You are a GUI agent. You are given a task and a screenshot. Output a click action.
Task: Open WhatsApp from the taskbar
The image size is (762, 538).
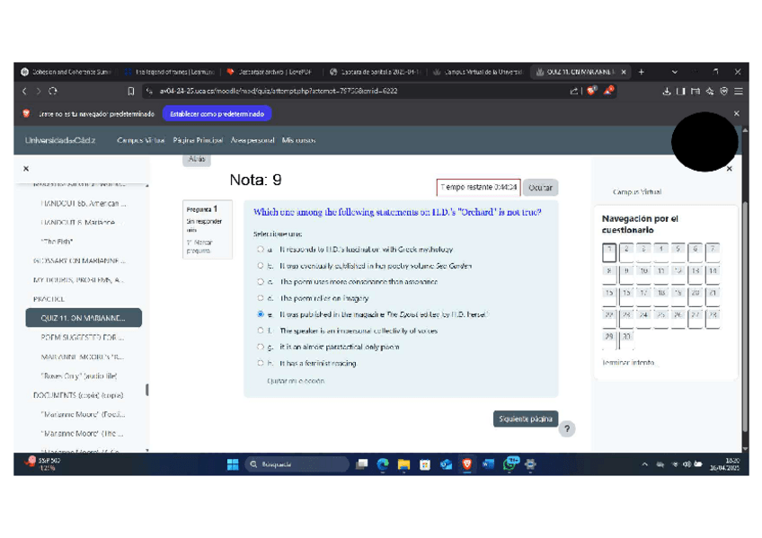pos(509,464)
